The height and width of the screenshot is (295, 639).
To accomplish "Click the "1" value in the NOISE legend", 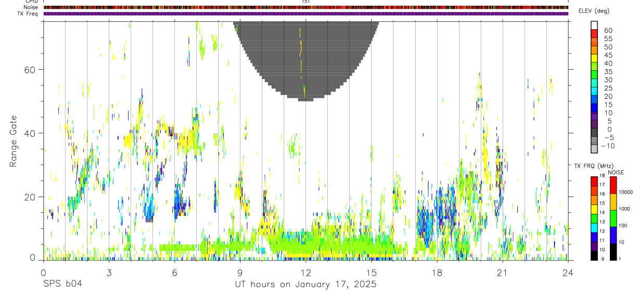I will [x=620, y=259].
